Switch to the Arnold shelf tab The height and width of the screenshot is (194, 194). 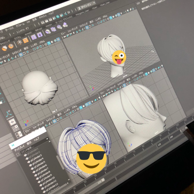(28, 33)
